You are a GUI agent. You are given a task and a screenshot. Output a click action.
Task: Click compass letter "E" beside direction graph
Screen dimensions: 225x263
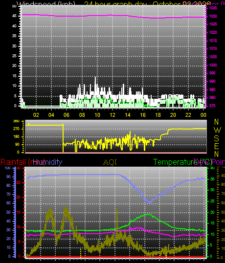click(217, 147)
